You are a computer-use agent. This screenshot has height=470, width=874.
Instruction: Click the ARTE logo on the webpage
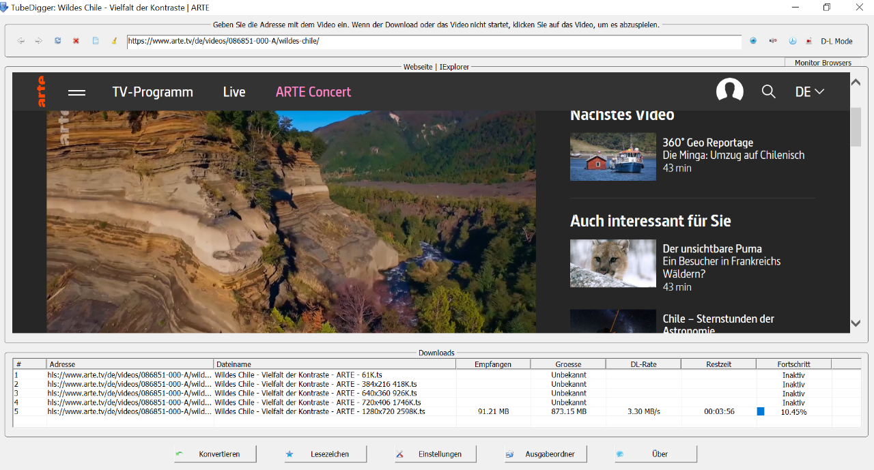click(42, 91)
